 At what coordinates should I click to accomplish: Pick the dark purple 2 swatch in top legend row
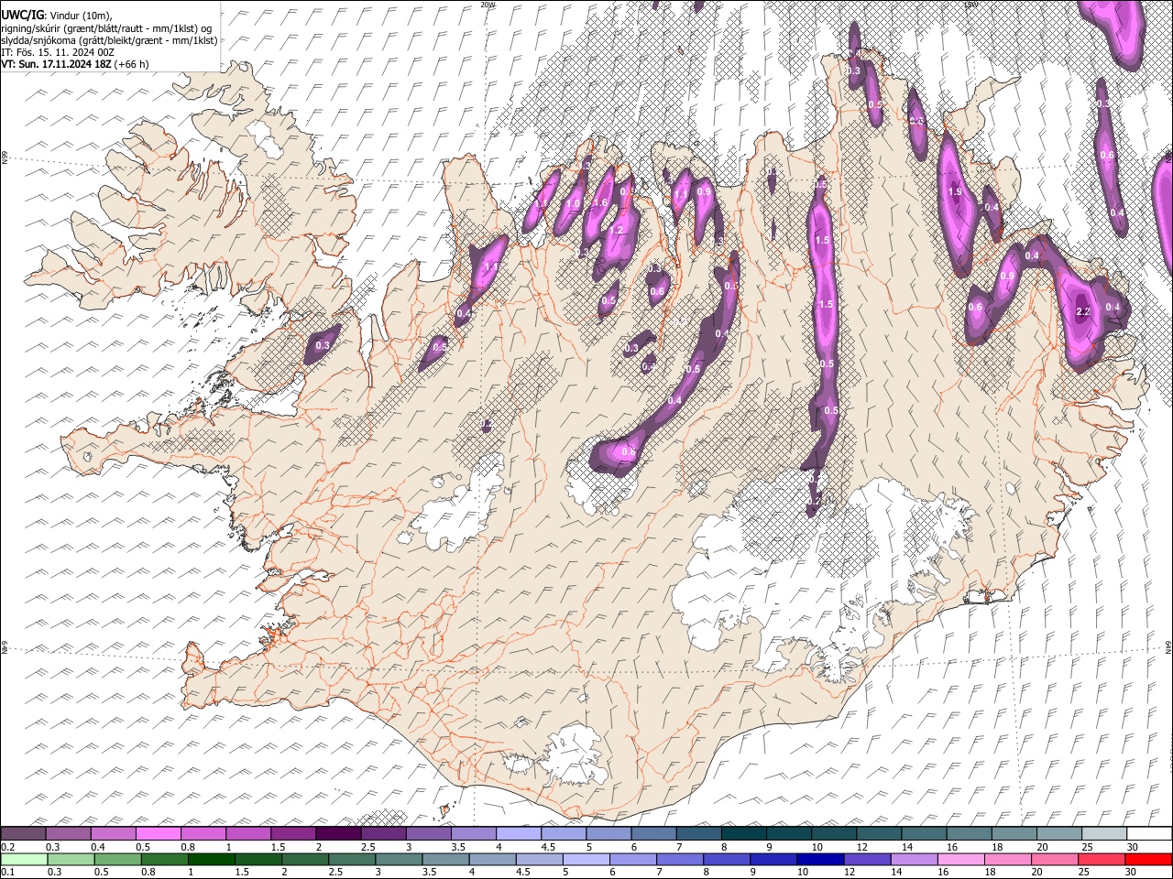pyautogui.click(x=338, y=834)
